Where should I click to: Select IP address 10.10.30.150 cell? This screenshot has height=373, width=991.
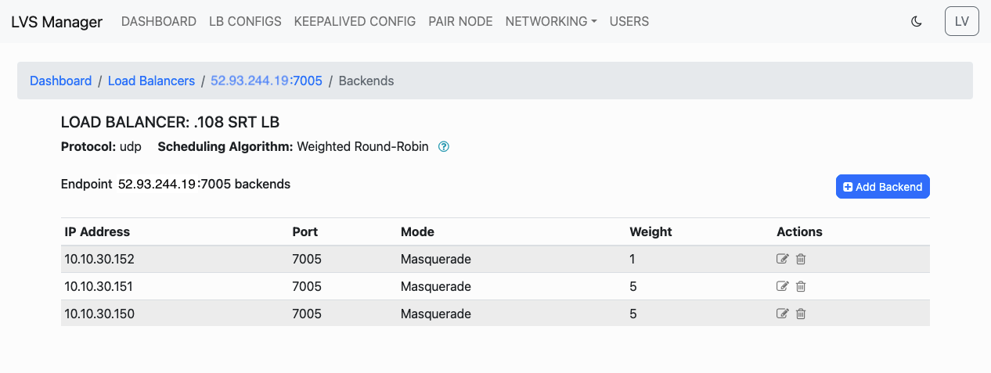(x=99, y=314)
